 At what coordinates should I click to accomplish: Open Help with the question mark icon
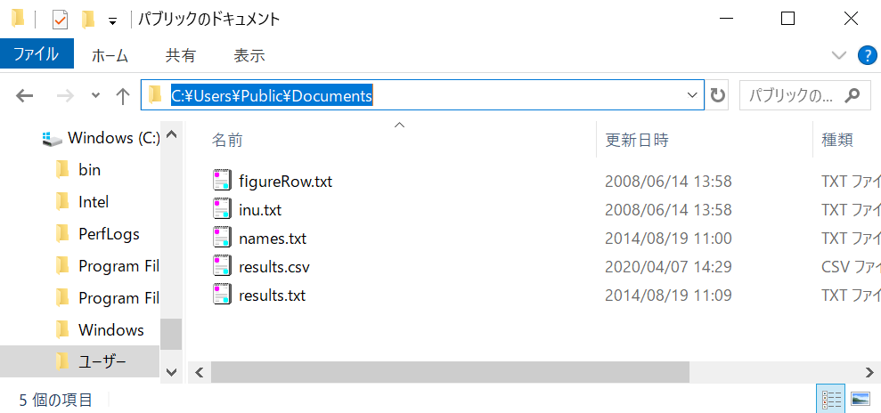[866, 55]
